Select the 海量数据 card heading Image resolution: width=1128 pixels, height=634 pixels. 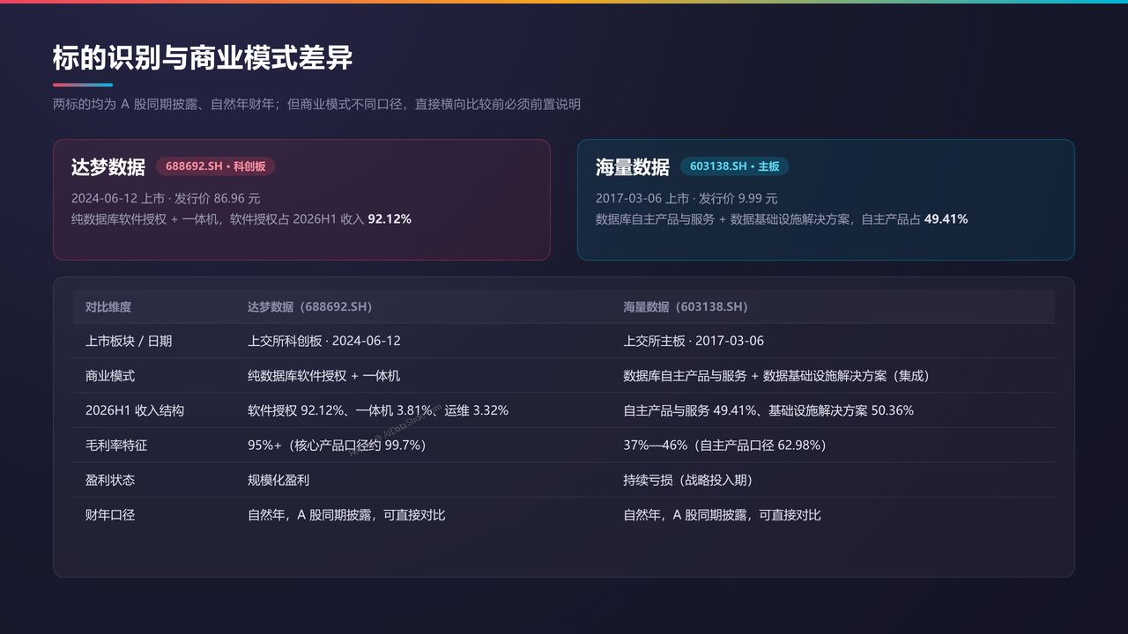(633, 167)
